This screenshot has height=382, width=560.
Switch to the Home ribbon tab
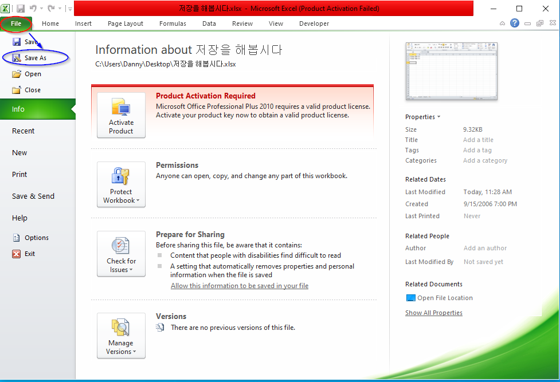tap(50, 23)
